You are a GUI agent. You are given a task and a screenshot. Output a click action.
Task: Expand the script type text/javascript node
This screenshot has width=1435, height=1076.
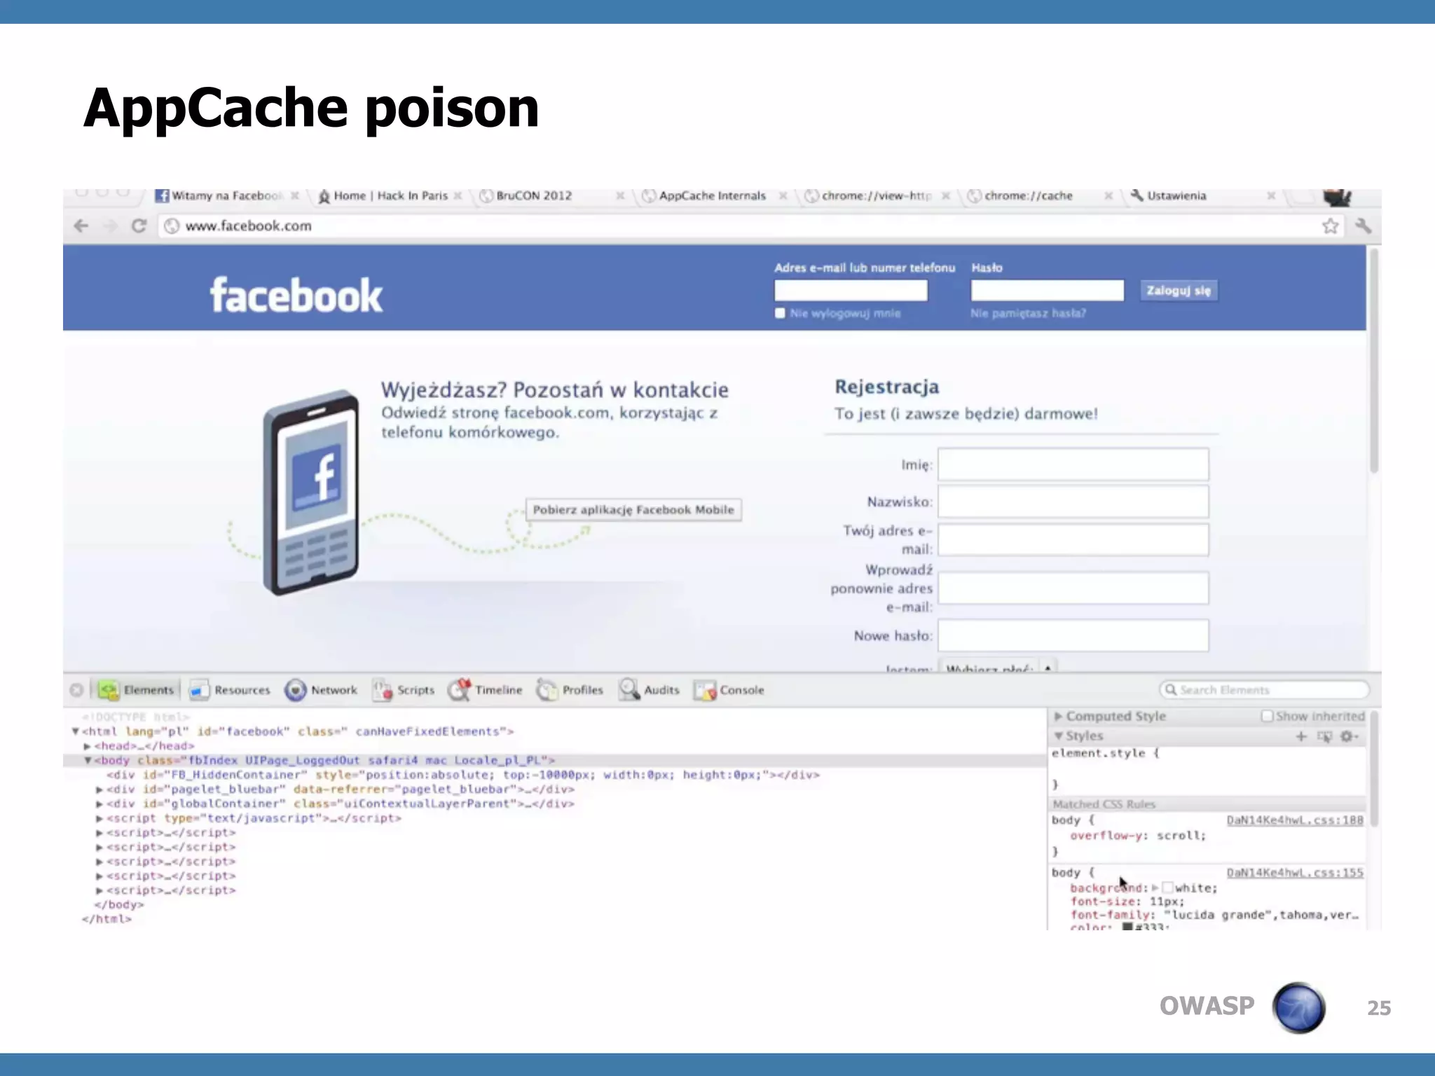99,818
